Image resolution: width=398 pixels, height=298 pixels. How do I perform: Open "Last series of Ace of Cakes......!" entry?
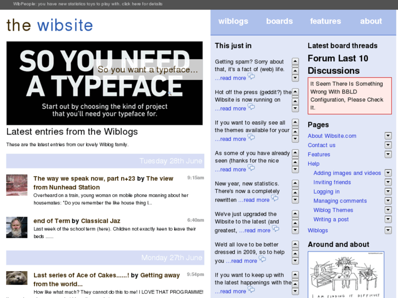click(x=81, y=275)
